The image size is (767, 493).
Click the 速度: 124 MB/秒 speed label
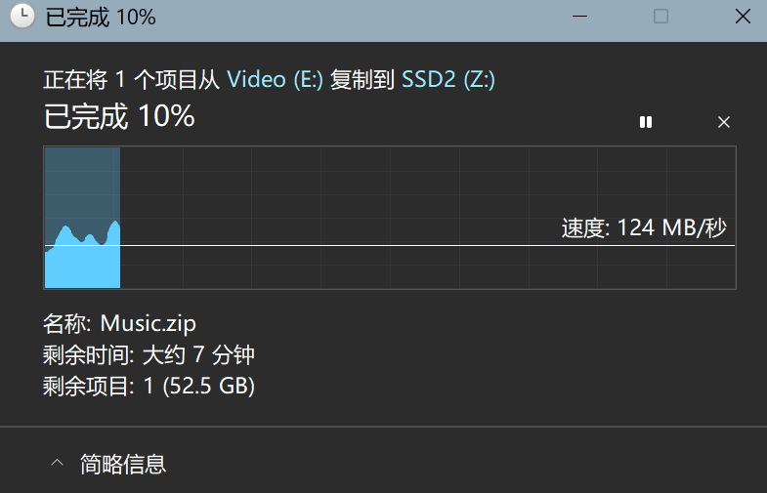pyautogui.click(x=644, y=228)
